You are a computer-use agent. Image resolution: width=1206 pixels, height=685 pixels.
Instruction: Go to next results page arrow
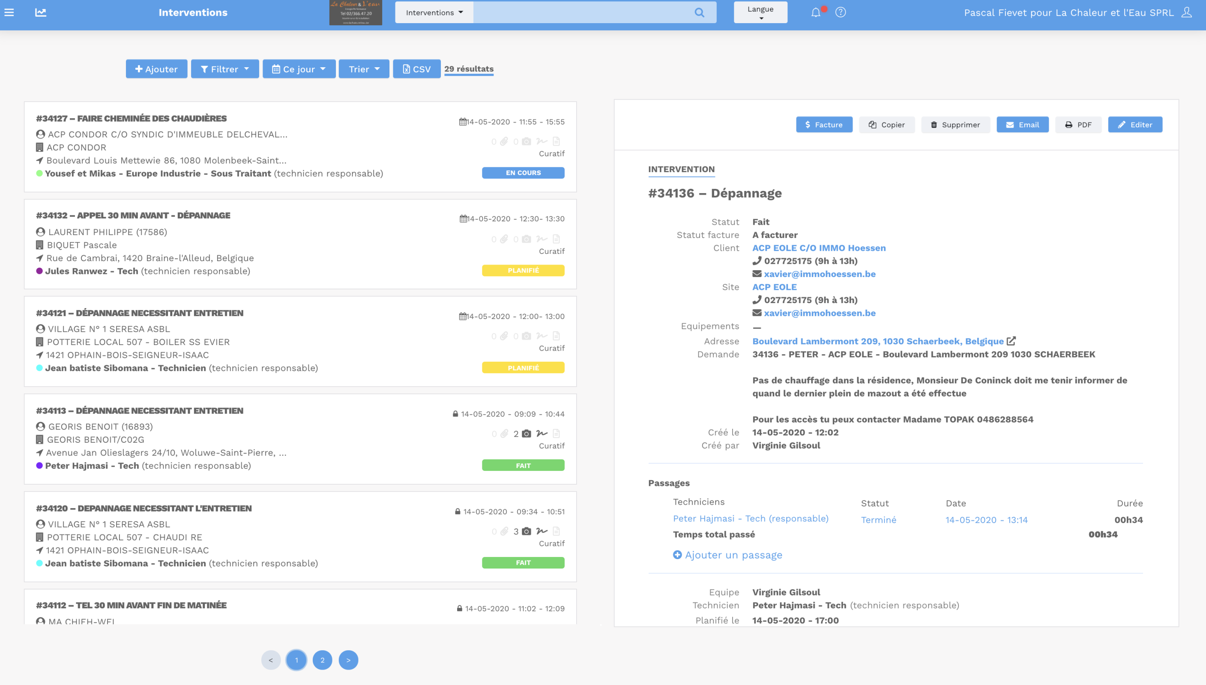[348, 660]
